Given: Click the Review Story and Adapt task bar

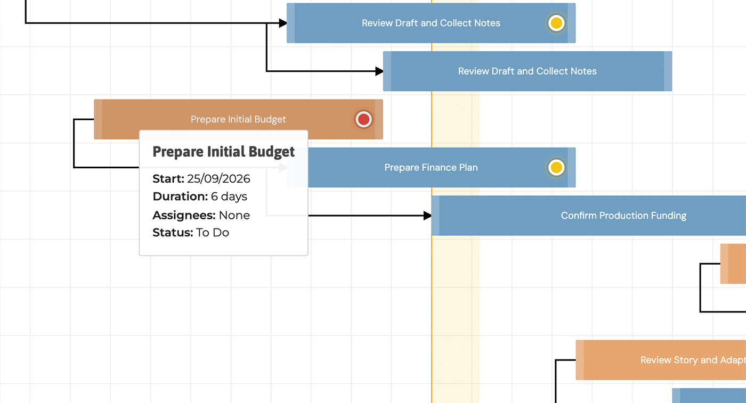Looking at the screenshot, I should (x=661, y=360).
